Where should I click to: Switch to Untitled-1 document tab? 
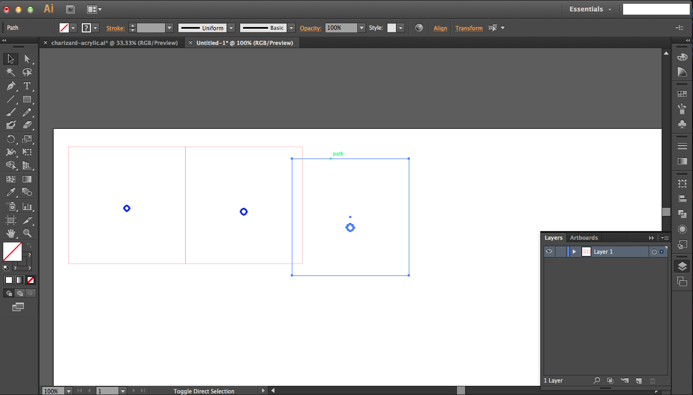[245, 43]
